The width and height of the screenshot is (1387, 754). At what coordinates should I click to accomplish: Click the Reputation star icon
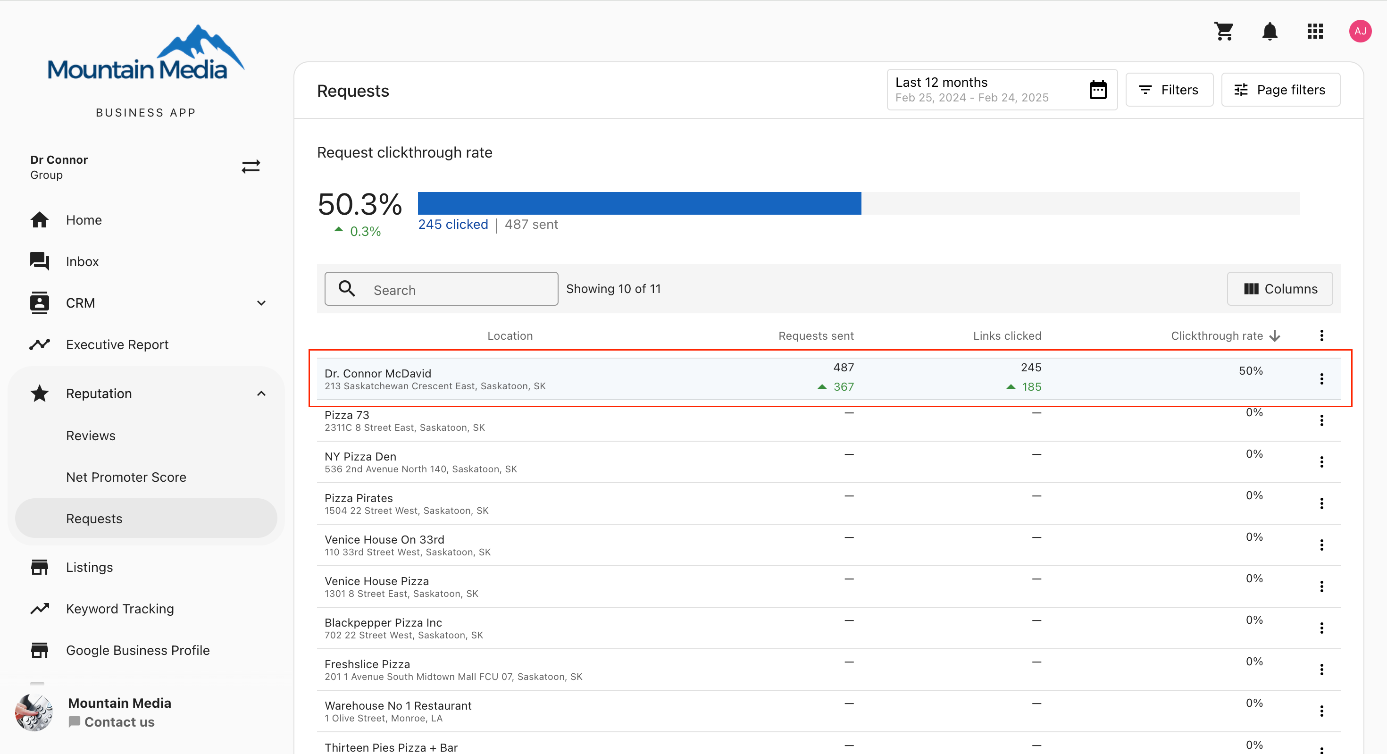tap(39, 393)
